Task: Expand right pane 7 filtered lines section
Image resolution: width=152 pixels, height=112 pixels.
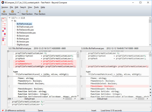Action: 81,76
